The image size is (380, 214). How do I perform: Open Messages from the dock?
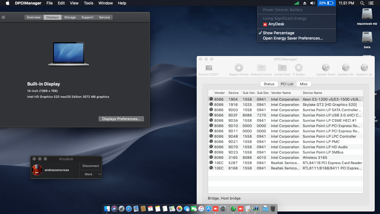click(x=187, y=208)
